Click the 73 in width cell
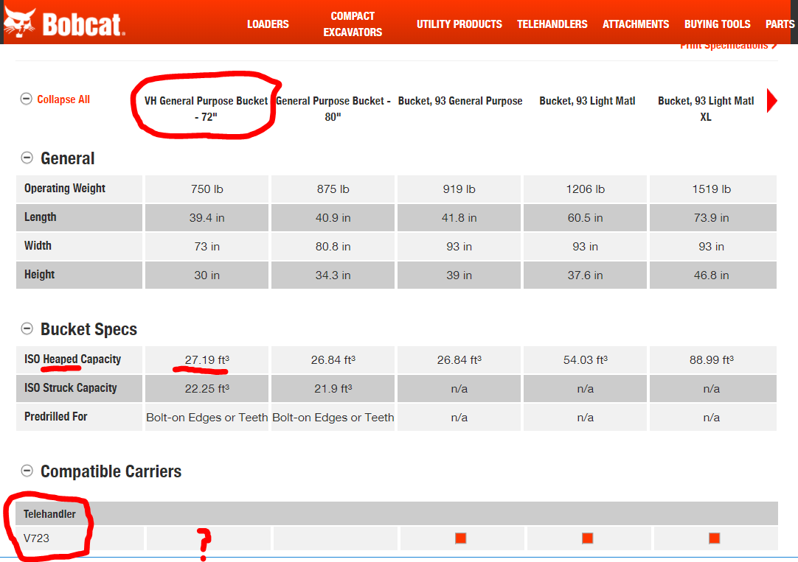This screenshot has width=798, height=562. [x=207, y=247]
